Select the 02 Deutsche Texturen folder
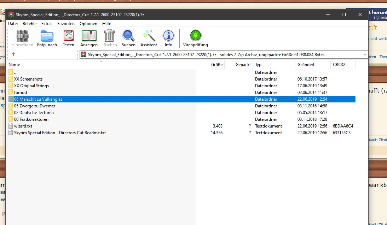Viewport: 387px width, 225px height. point(34,113)
